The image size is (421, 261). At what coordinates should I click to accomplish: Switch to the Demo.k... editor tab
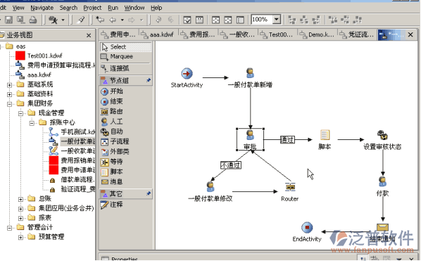pos(318,34)
